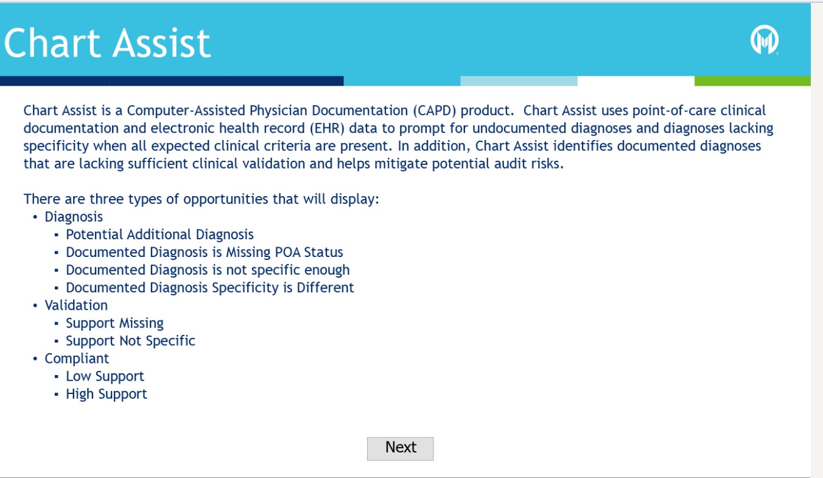Click the Next button
Image resolution: width=823 pixels, height=478 pixels.
click(400, 448)
